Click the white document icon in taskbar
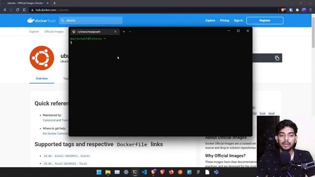The image size is (315, 177). click(207, 172)
